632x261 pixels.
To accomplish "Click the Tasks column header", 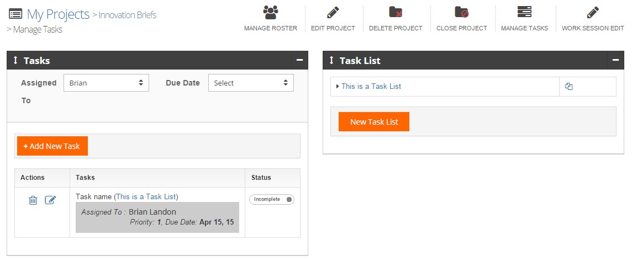I will pyautogui.click(x=86, y=178).
